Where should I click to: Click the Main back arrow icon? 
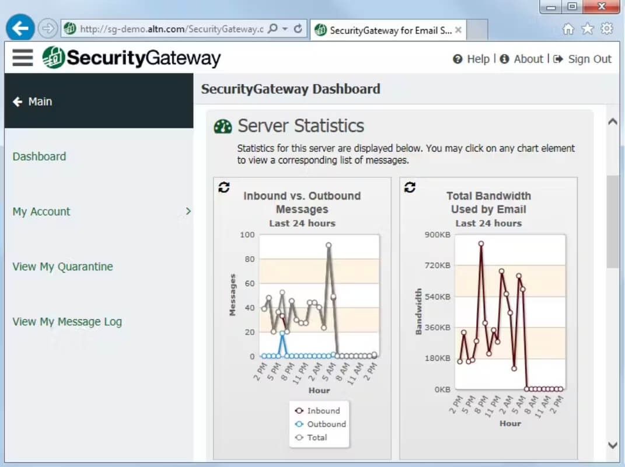18,102
